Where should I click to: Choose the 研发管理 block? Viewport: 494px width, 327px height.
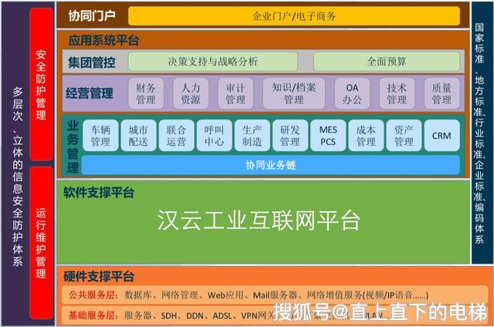[x=290, y=135]
